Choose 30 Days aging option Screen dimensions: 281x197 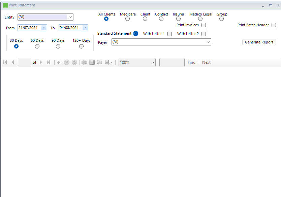click(x=16, y=46)
